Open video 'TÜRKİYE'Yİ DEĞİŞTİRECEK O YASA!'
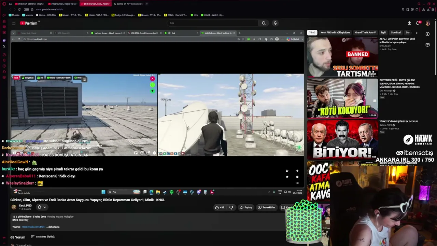 click(398, 121)
